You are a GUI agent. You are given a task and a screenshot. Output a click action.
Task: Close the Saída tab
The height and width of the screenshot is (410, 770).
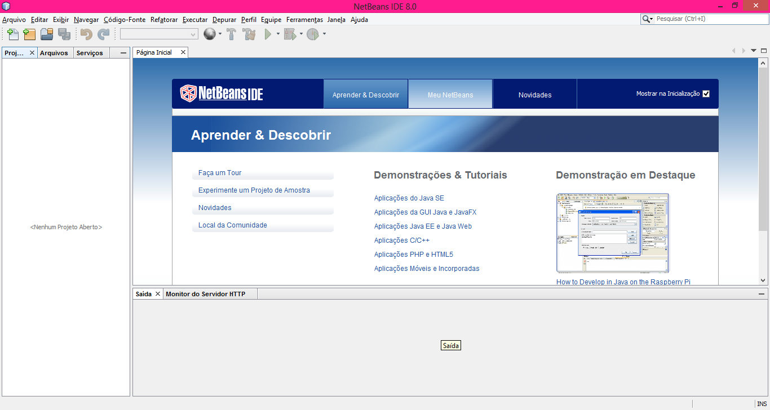pos(157,293)
